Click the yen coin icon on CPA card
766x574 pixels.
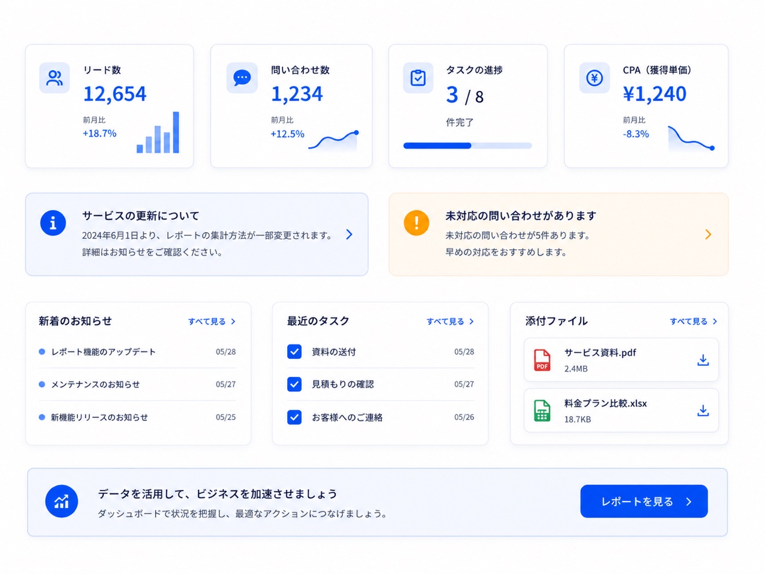594,78
